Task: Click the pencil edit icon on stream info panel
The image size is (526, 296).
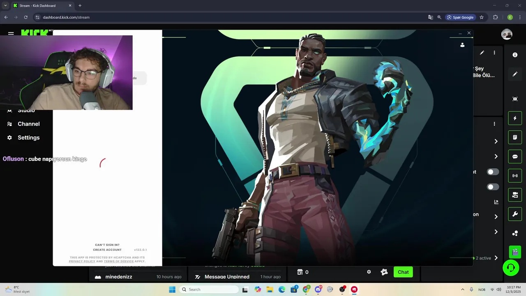Action: click(482, 53)
